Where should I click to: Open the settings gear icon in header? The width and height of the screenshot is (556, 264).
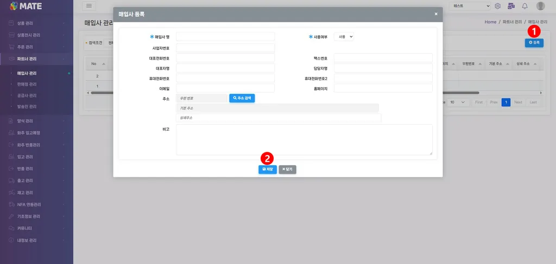tap(497, 6)
